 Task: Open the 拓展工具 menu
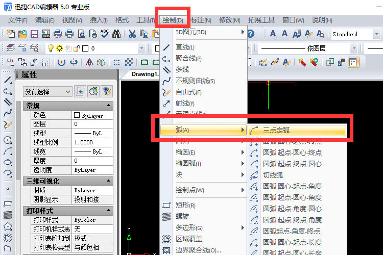261,20
